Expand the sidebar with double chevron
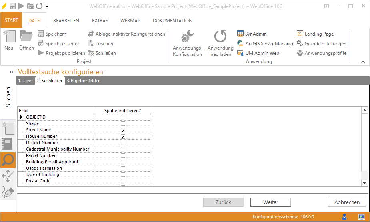The height and width of the screenshot is (222, 370). coord(11,72)
